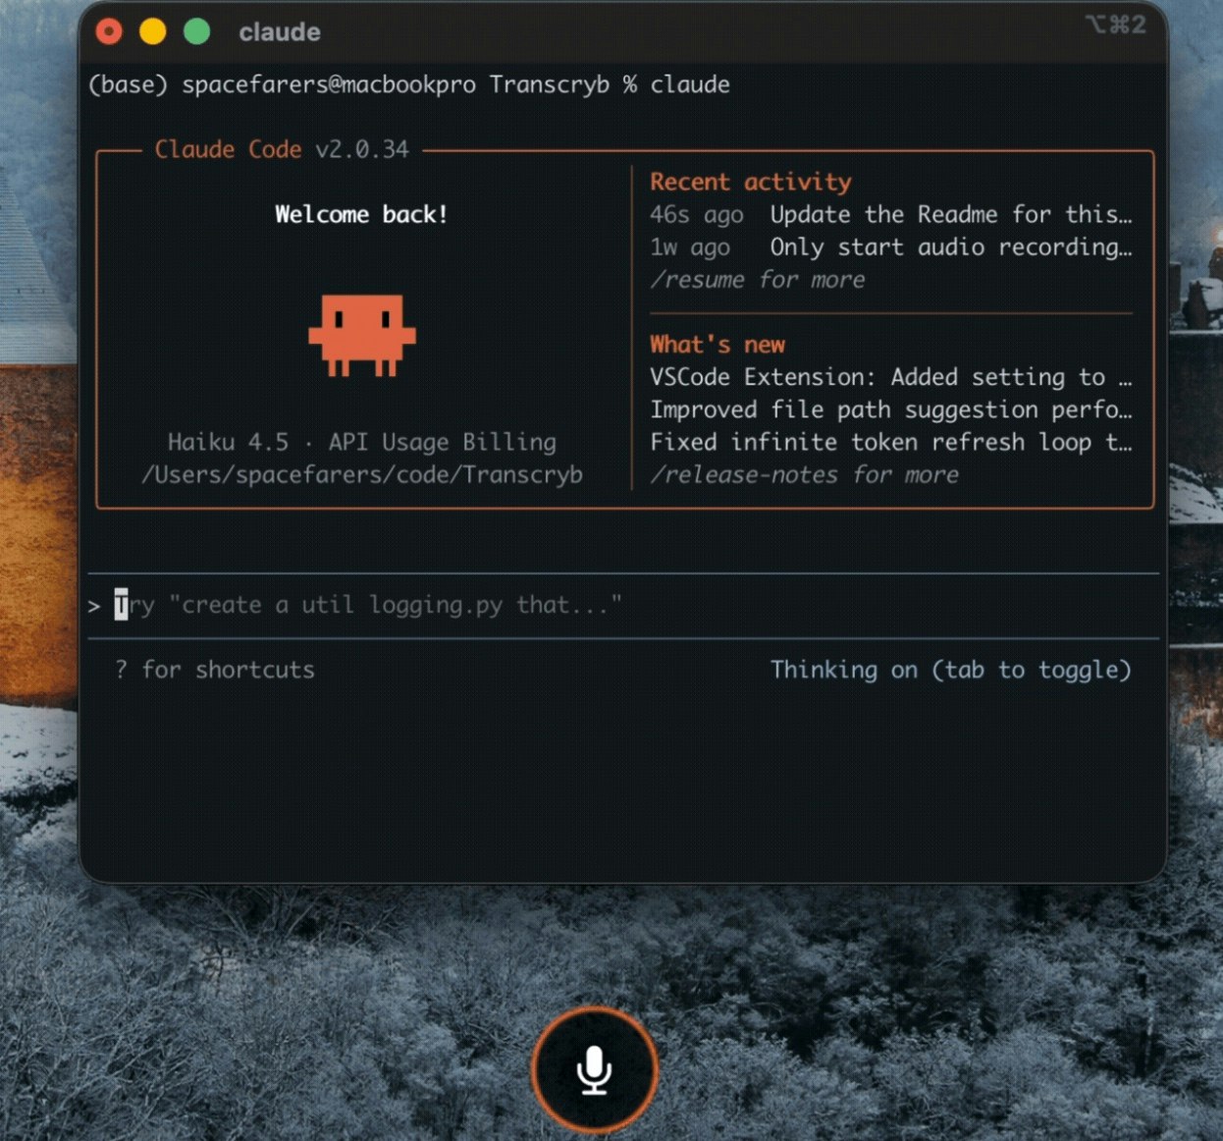Screen dimensions: 1223x1141
Task: Toggle the yellow minimize traffic light
Action: [x=152, y=30]
